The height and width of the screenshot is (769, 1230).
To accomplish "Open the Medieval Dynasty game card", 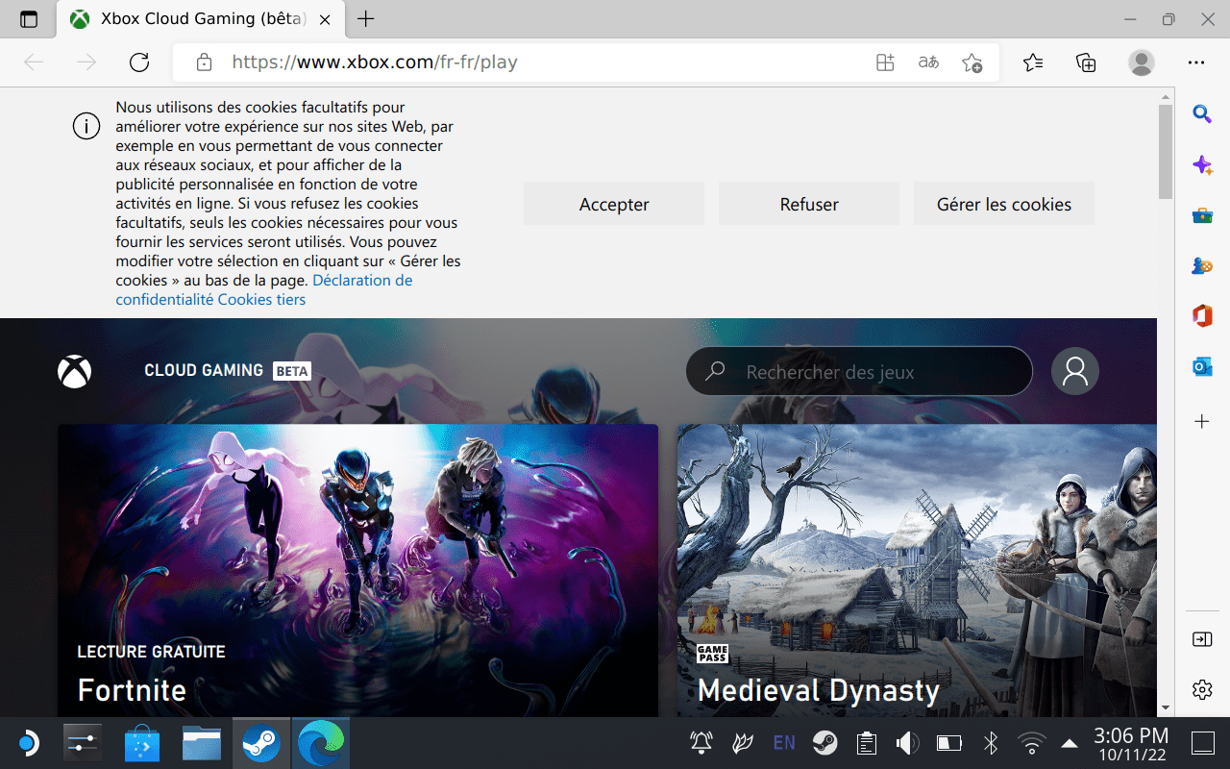I will [x=917, y=571].
